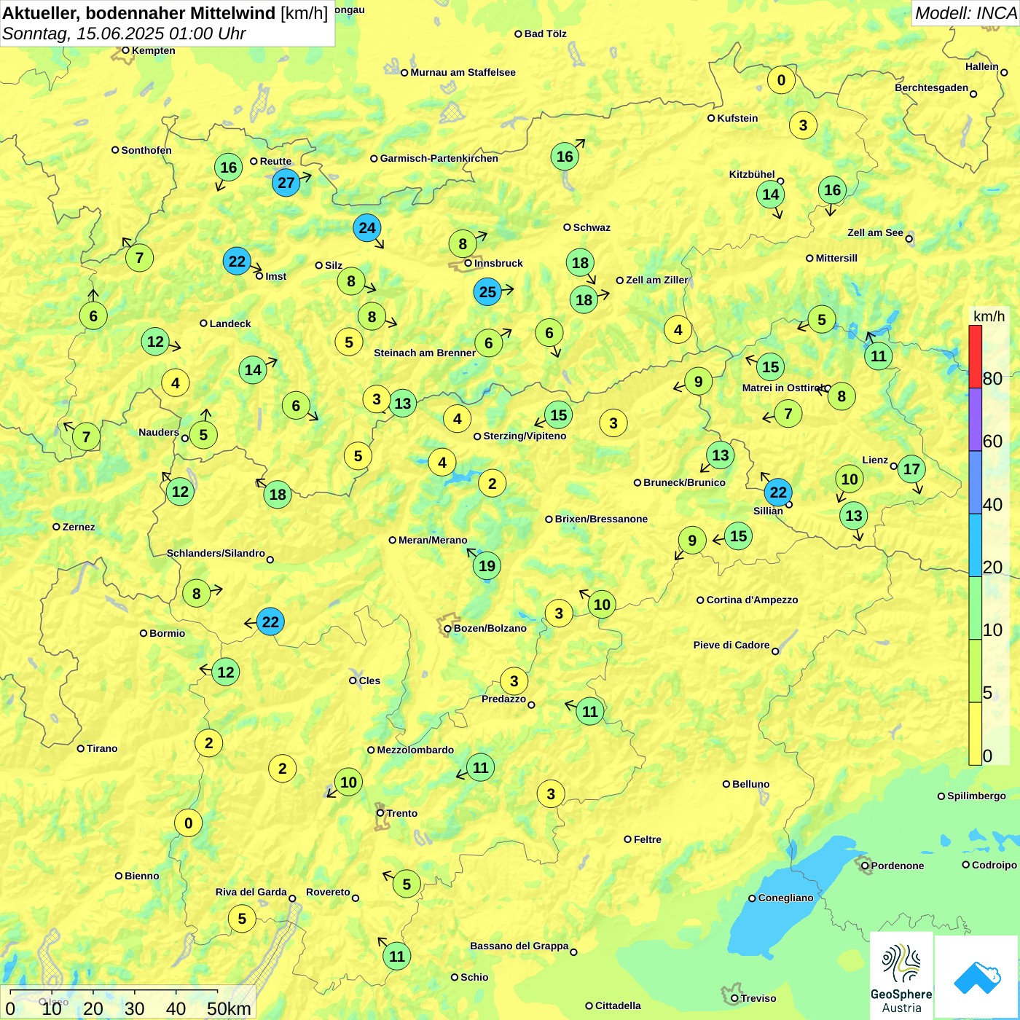The height and width of the screenshot is (1020, 1020).
Task: Select the 6 marker at Steinach am Brenner
Action: [489, 343]
